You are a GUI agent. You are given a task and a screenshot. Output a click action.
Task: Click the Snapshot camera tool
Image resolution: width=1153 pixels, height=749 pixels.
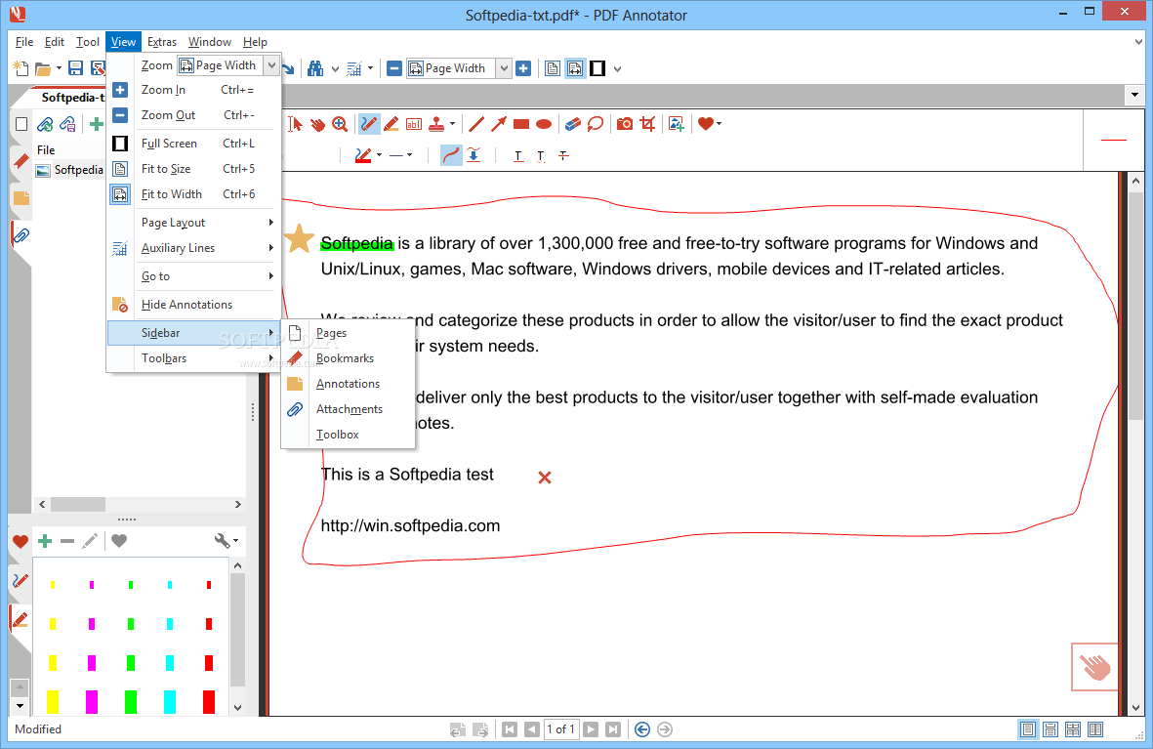625,124
